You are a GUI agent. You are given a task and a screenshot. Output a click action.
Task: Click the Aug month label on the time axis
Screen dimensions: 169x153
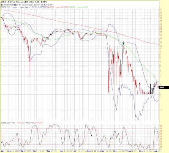coord(88,151)
